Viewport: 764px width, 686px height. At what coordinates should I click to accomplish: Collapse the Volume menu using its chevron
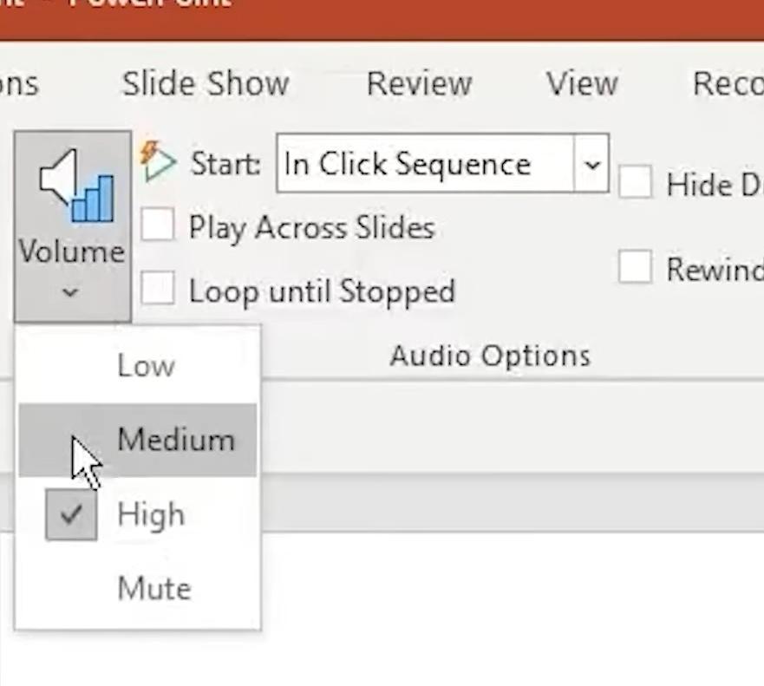[71, 293]
